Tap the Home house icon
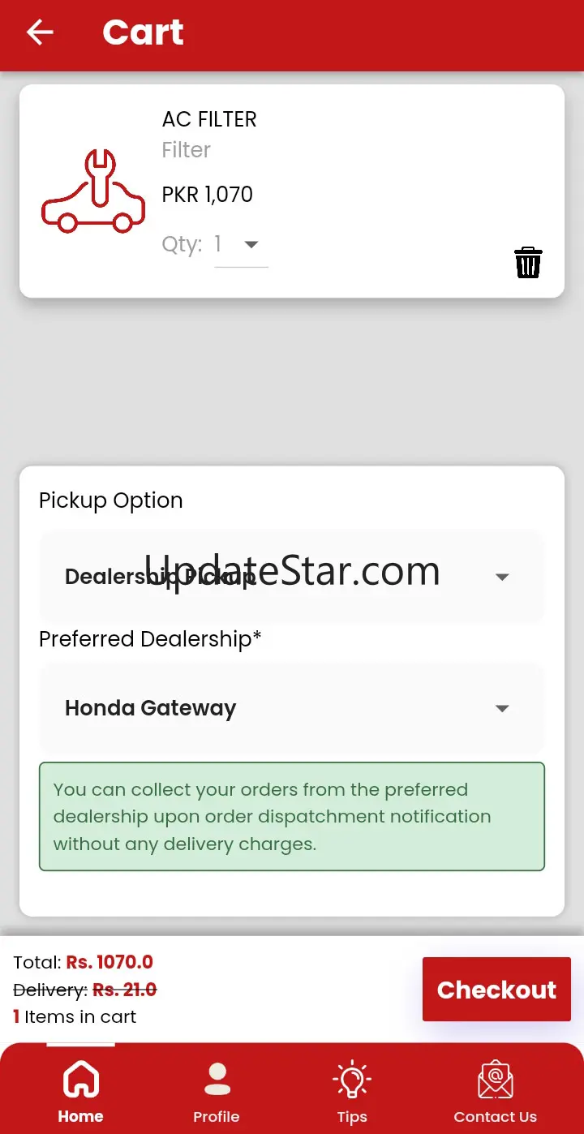 tap(80, 1080)
